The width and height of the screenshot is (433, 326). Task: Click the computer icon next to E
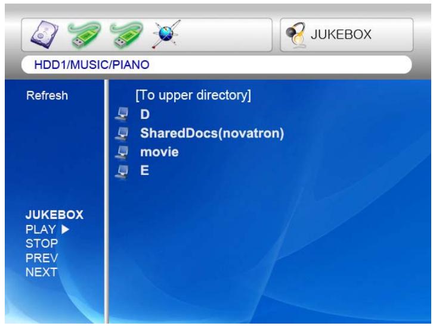coord(121,171)
